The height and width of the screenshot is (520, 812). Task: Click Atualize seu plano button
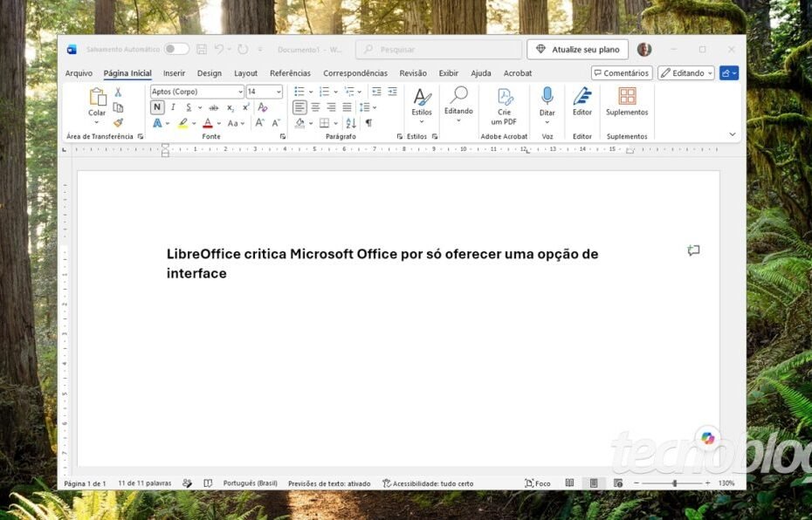point(577,50)
